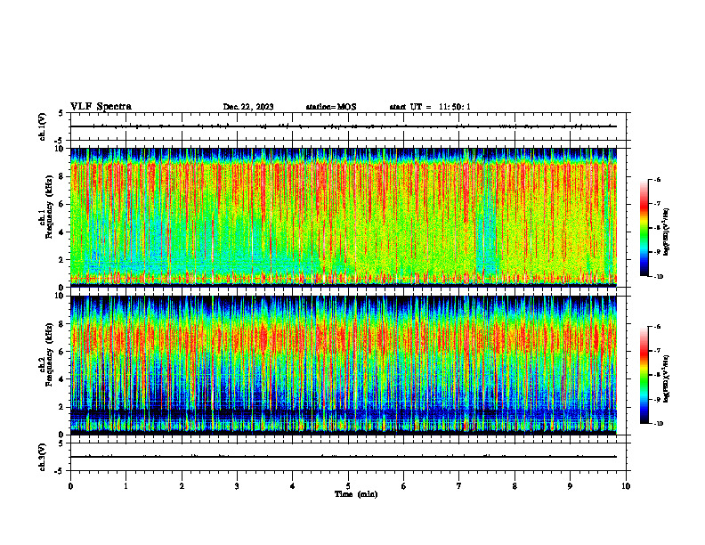Click the 'ch.1(V)' waveform axis label

tap(42, 126)
